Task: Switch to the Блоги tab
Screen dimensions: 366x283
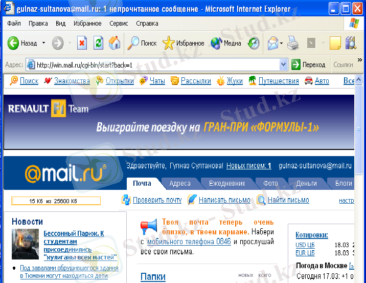Action: click(x=344, y=183)
